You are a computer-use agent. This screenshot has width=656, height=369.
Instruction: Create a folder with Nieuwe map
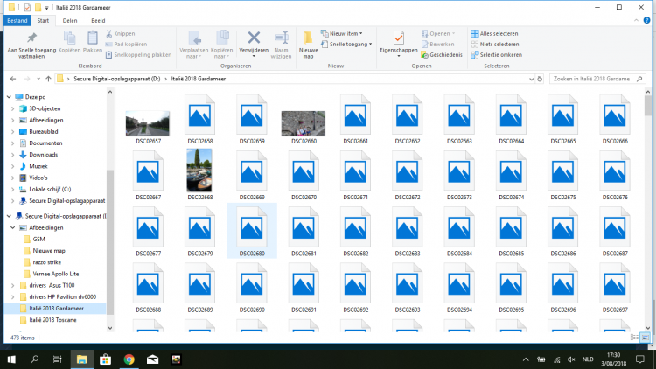tap(308, 42)
